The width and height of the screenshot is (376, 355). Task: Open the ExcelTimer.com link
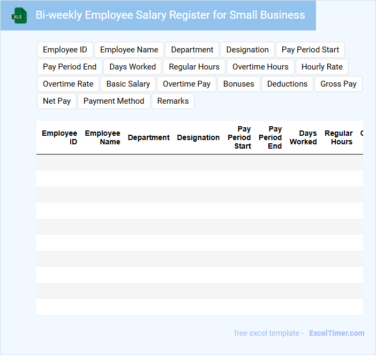tap(336, 333)
